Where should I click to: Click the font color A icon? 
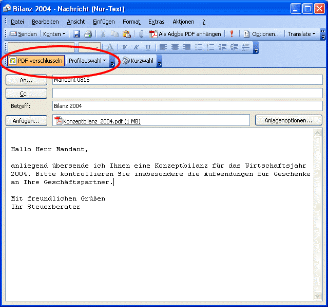point(110,47)
